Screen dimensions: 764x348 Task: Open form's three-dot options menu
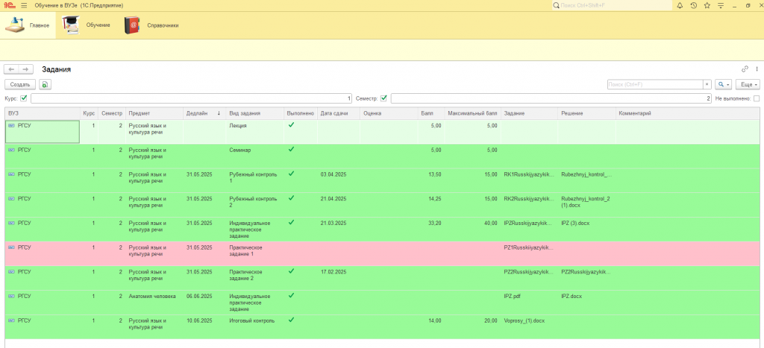point(757,69)
